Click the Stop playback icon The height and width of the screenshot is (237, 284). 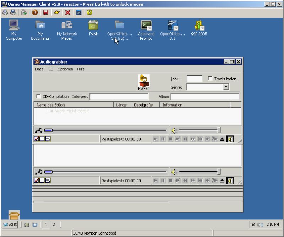pos(171,139)
